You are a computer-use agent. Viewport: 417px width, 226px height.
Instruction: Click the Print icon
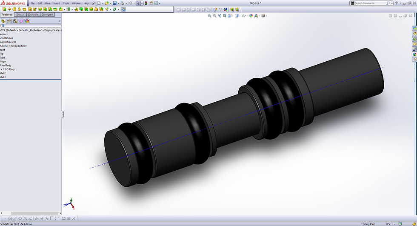pos(122,3)
